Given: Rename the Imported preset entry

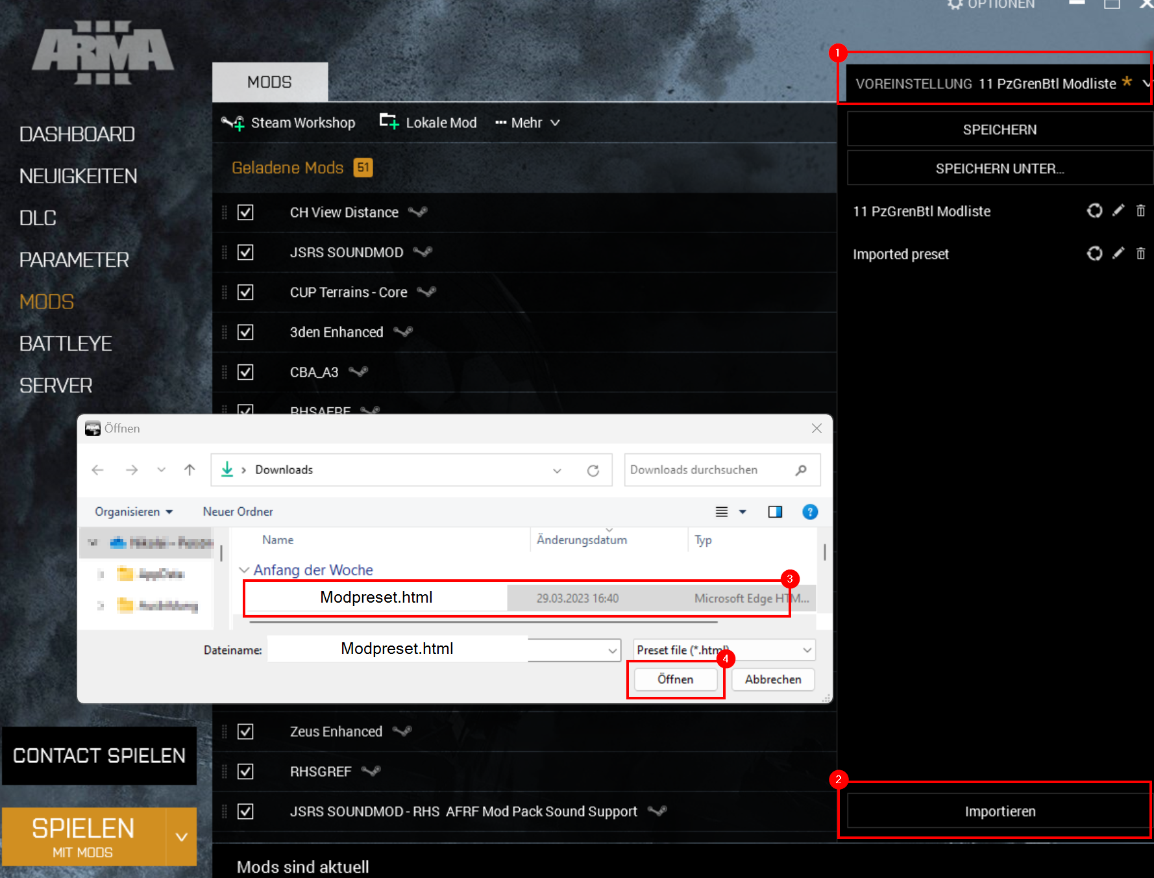Looking at the screenshot, I should [x=1118, y=253].
